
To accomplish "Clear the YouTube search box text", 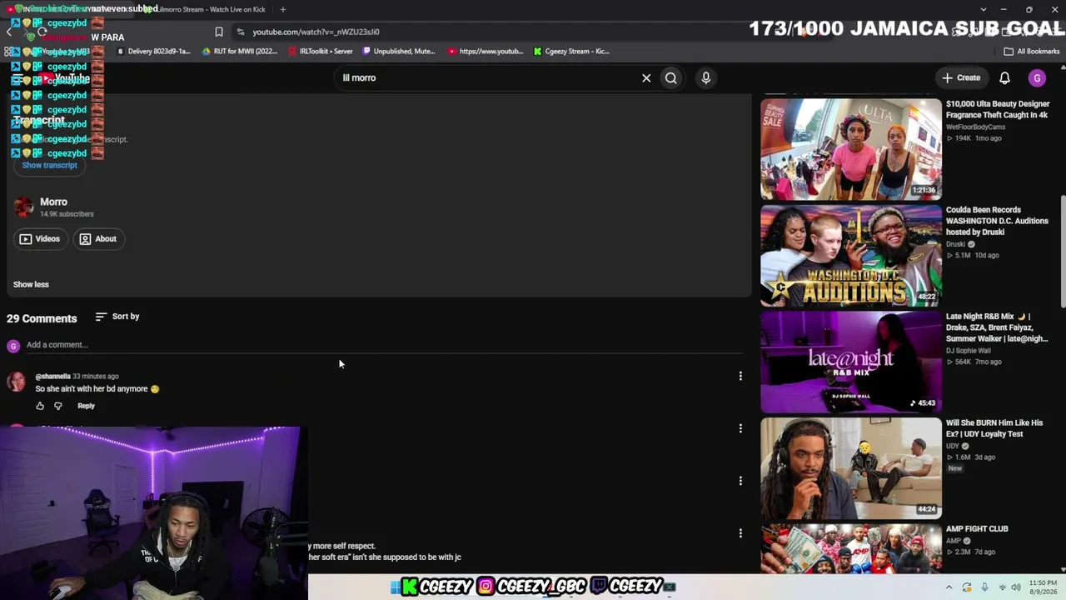I will 646,77.
